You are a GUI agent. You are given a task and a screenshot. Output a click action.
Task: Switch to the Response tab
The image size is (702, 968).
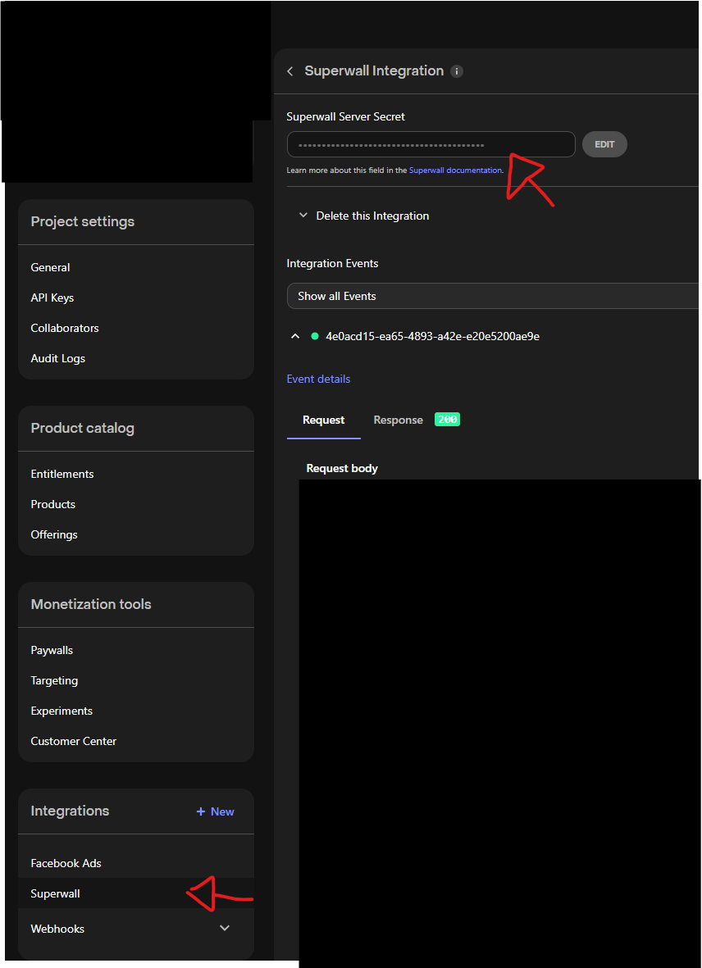(399, 420)
